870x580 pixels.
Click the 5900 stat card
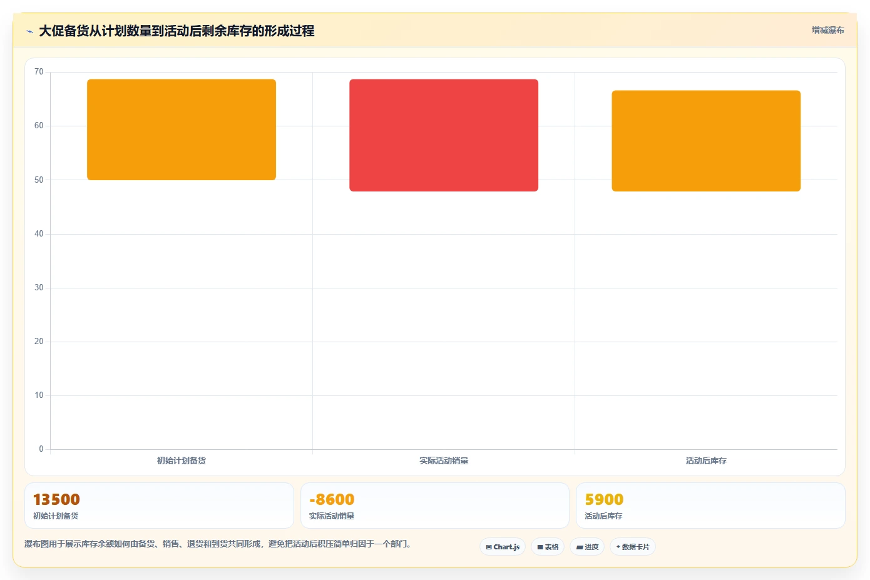[x=710, y=506]
